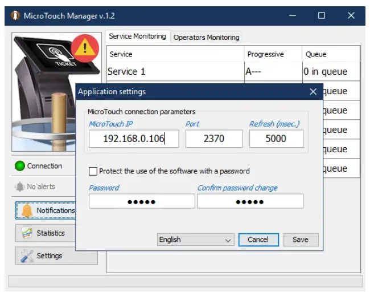Click the chart icon on Statistics button
This screenshot has width=370, height=296.
click(x=27, y=233)
